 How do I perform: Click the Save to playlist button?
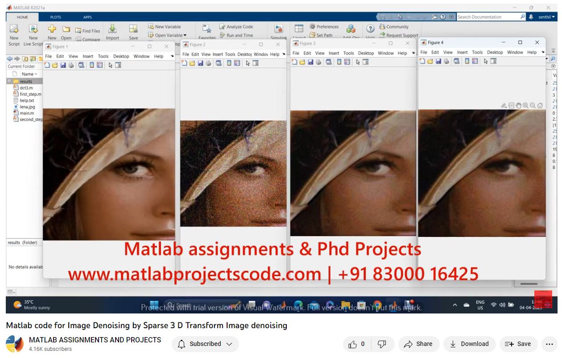518,344
